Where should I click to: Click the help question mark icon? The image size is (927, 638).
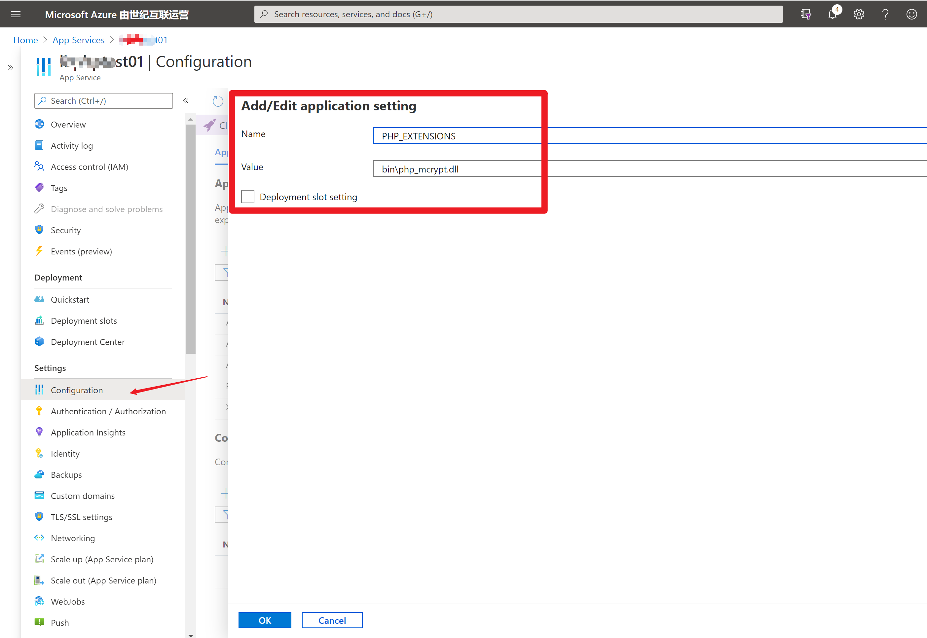tap(885, 15)
